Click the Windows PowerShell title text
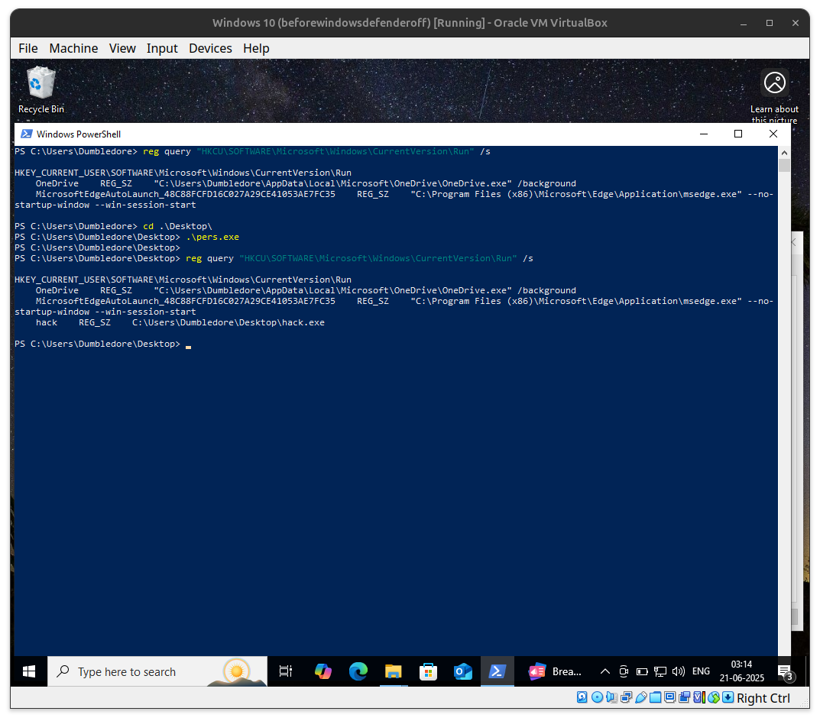Viewport: 820px width, 721px height. [79, 134]
